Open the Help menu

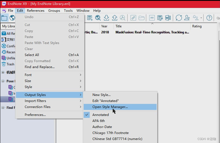[97, 10]
